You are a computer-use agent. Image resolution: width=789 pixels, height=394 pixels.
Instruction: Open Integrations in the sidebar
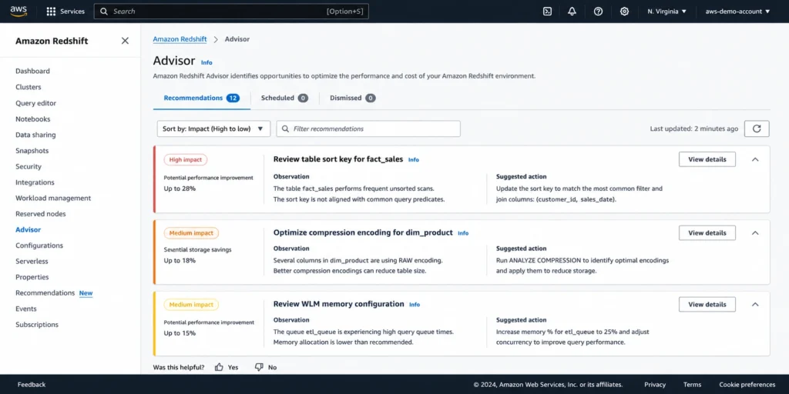(35, 182)
